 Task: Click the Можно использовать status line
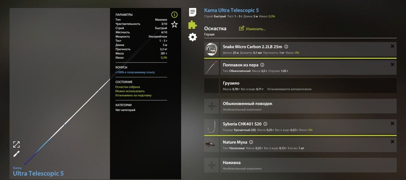coord(130,91)
